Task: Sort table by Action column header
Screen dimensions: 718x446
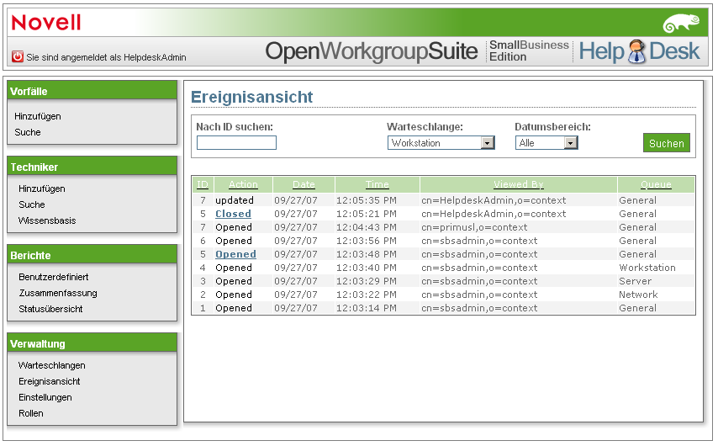Action: tap(243, 184)
